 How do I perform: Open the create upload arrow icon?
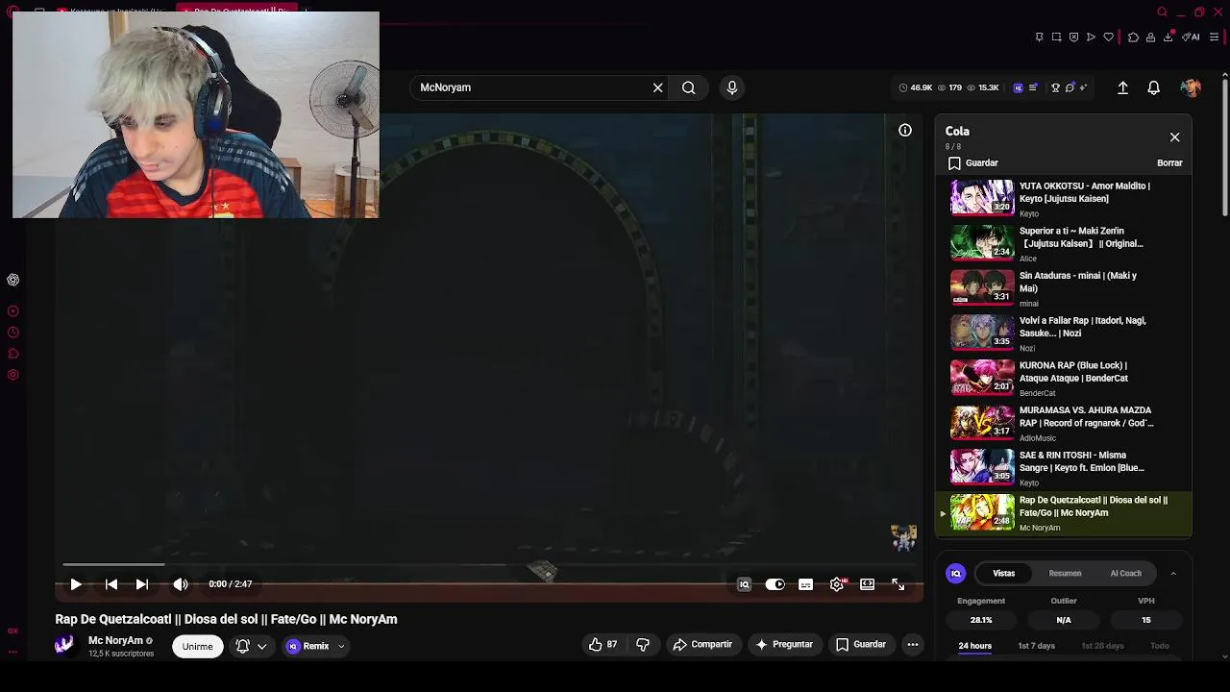tap(1122, 87)
